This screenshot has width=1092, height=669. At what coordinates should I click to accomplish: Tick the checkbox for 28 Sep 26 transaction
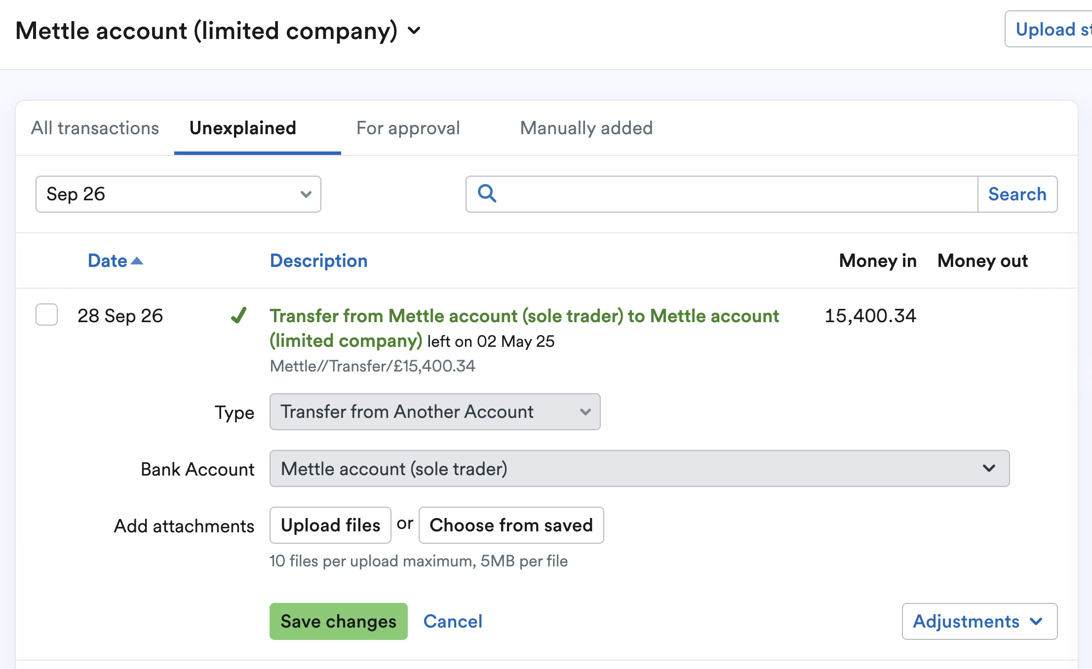pyautogui.click(x=46, y=315)
